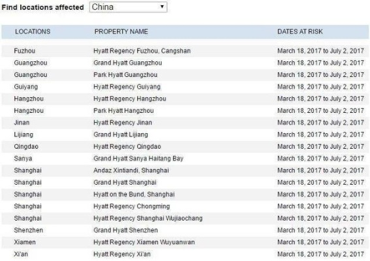Select Hyatt Regency Shanghai Wujiaochang
The image size is (370, 261).
147,219
